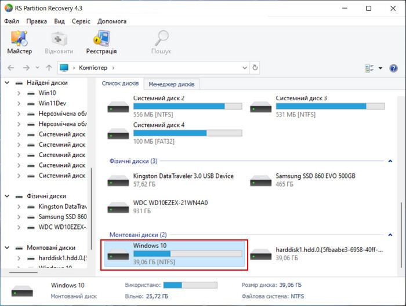Image resolution: width=406 pixels, height=306 pixels.
Task: Navigate up one level arrow
Action: (x=49, y=68)
